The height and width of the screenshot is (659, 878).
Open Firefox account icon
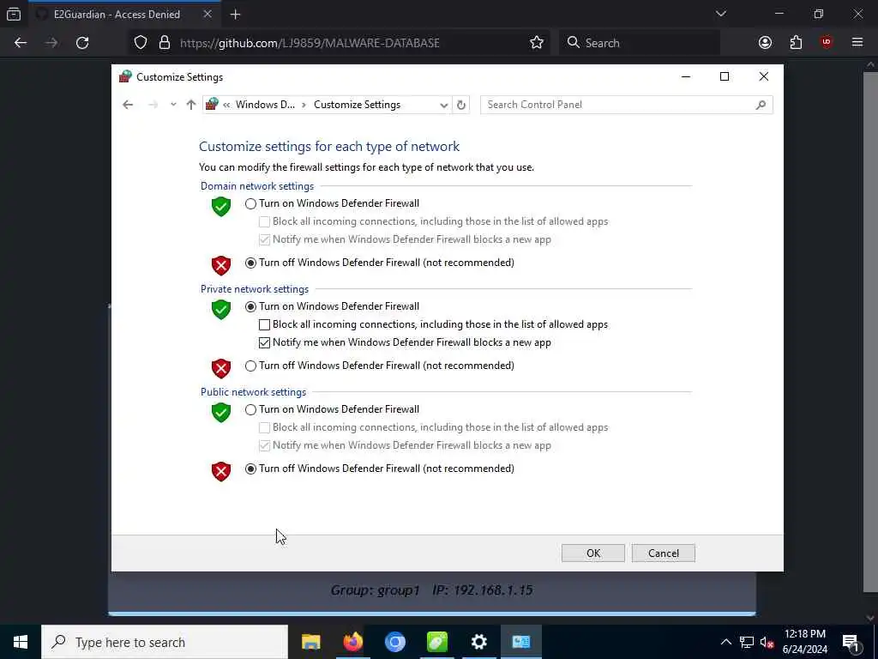click(x=765, y=43)
